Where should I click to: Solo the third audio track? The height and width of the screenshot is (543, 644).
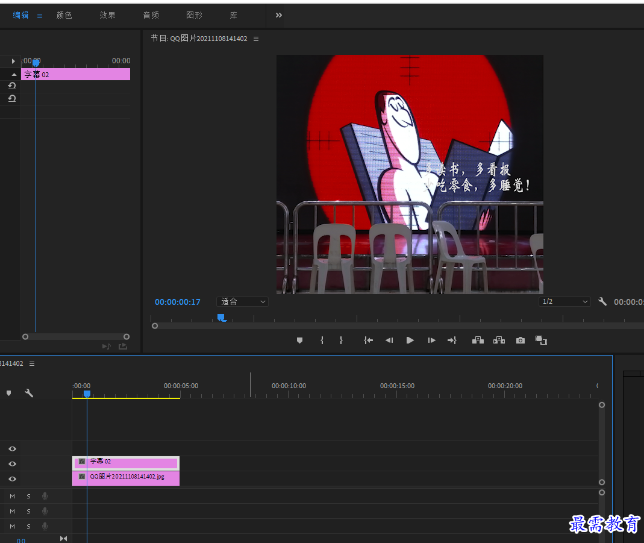pyautogui.click(x=28, y=527)
